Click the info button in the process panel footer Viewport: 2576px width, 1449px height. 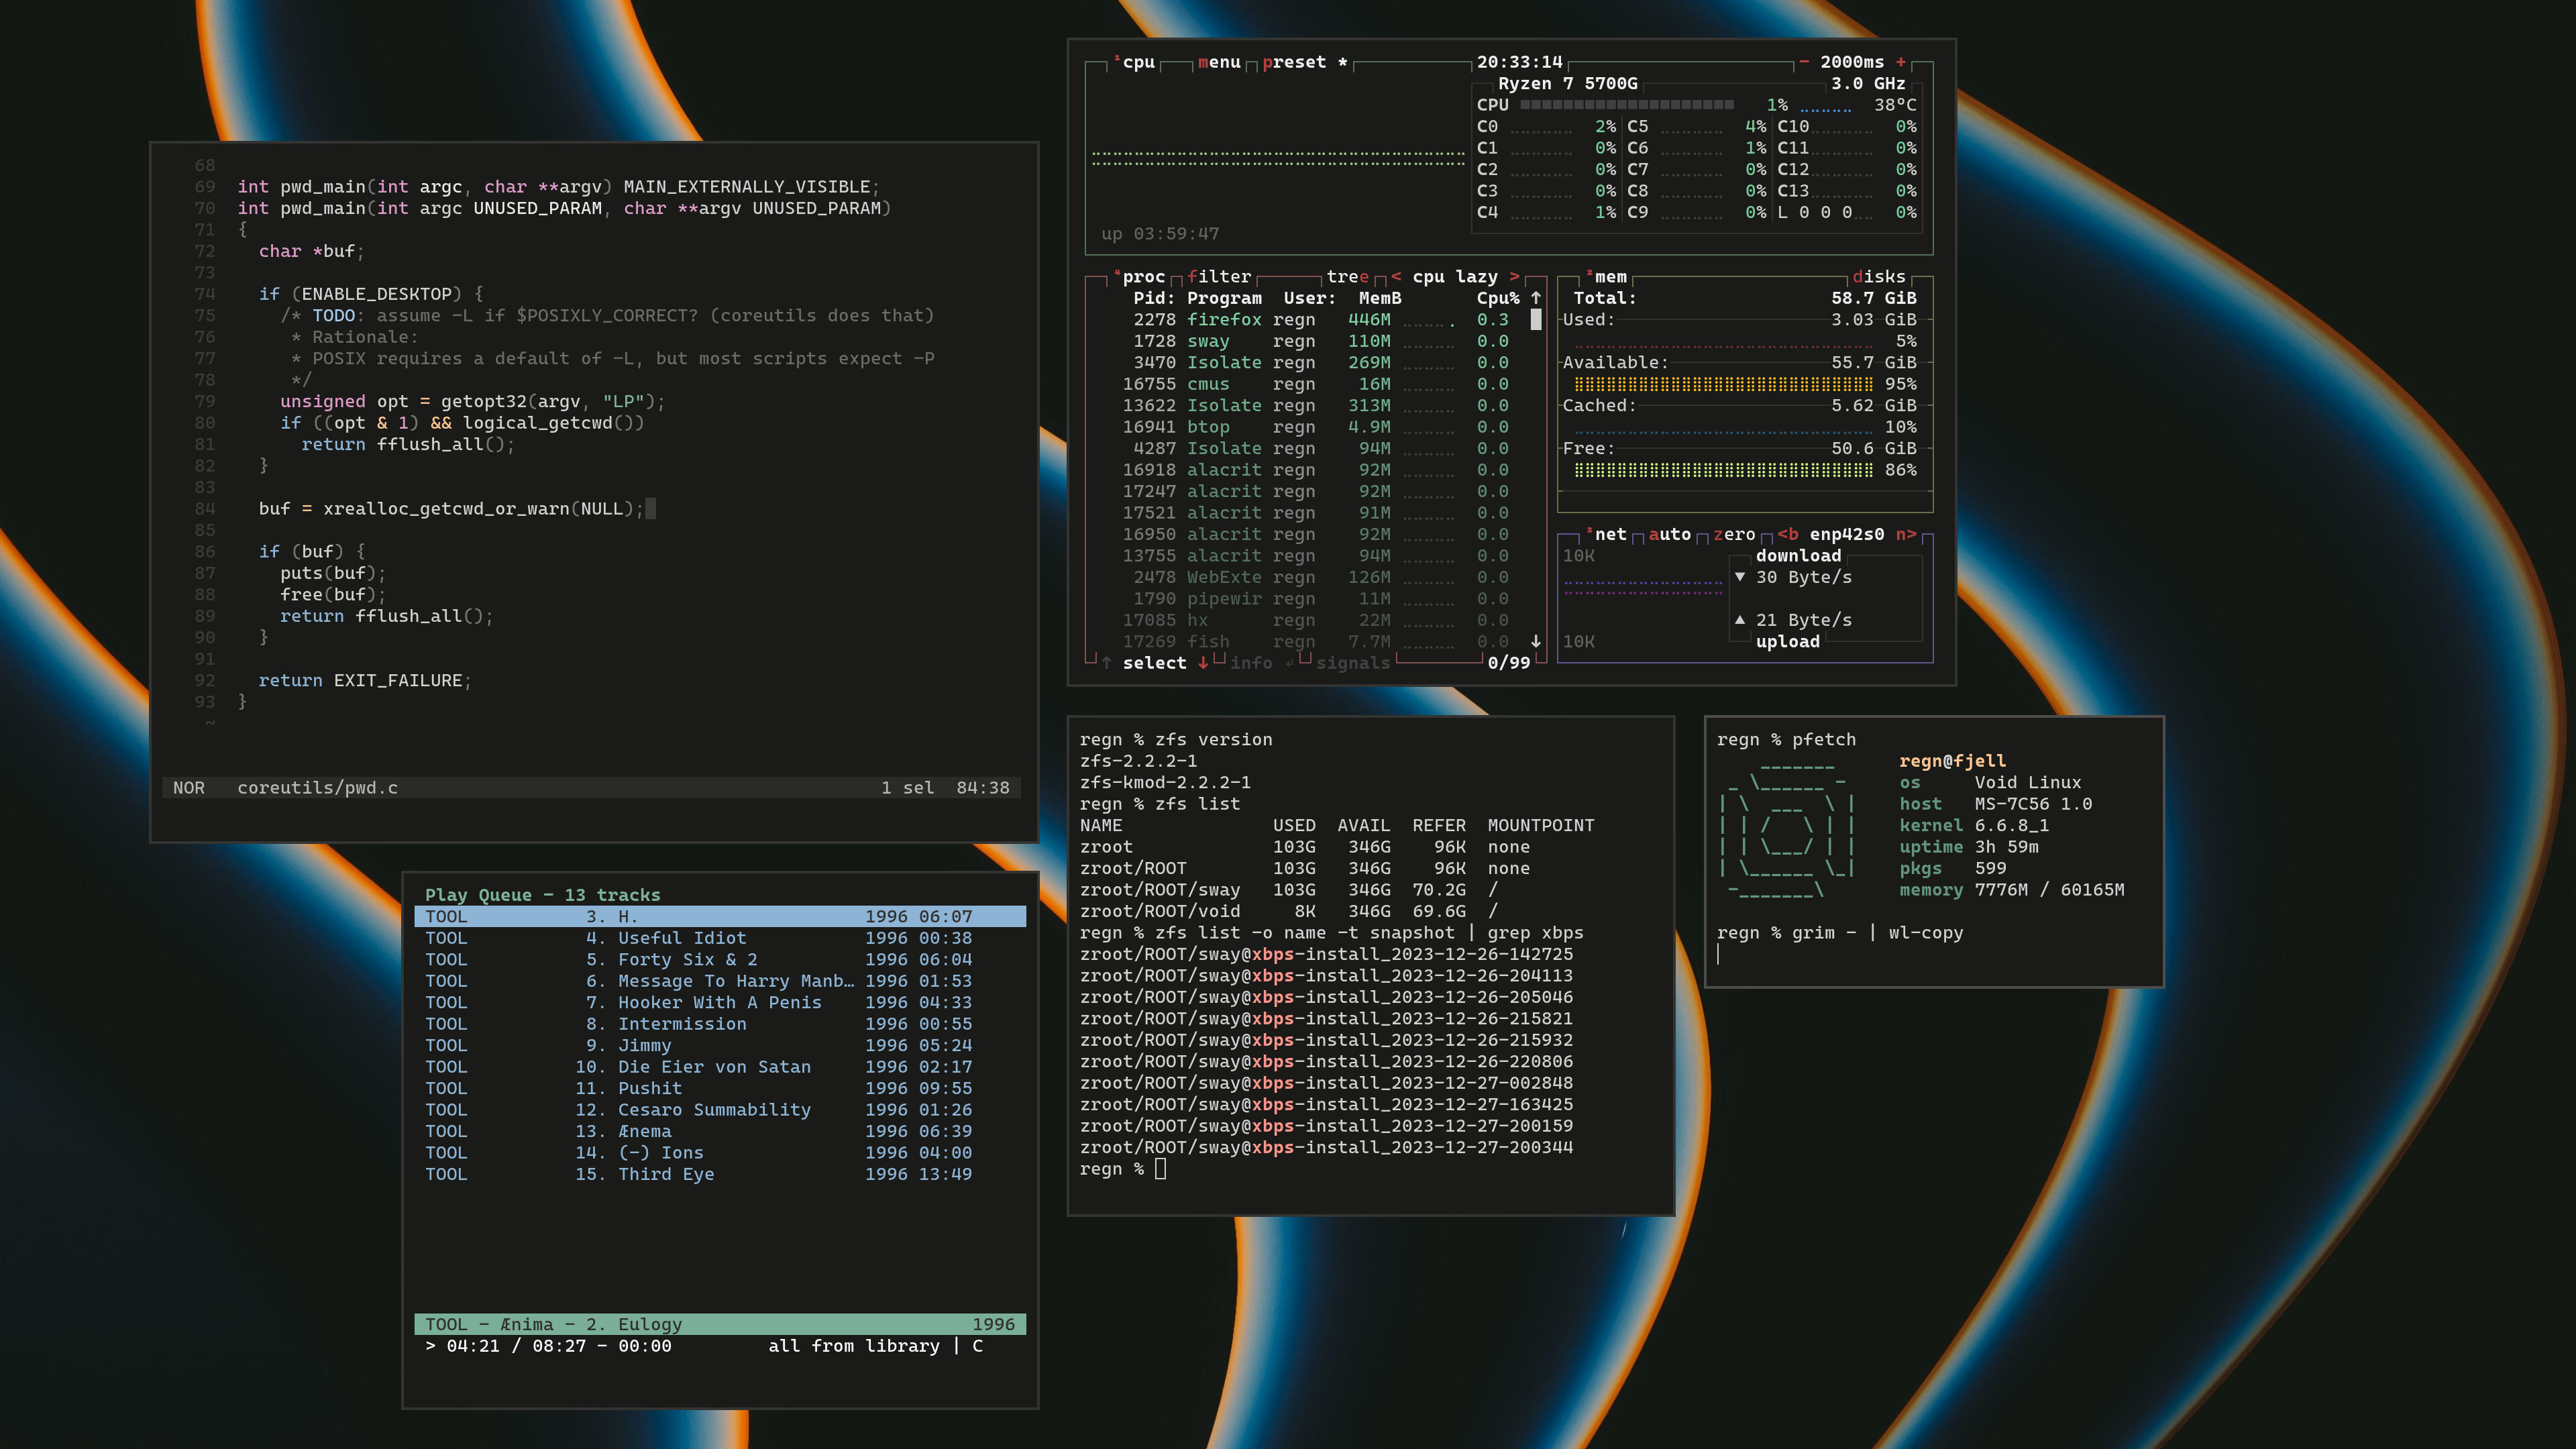click(1252, 662)
